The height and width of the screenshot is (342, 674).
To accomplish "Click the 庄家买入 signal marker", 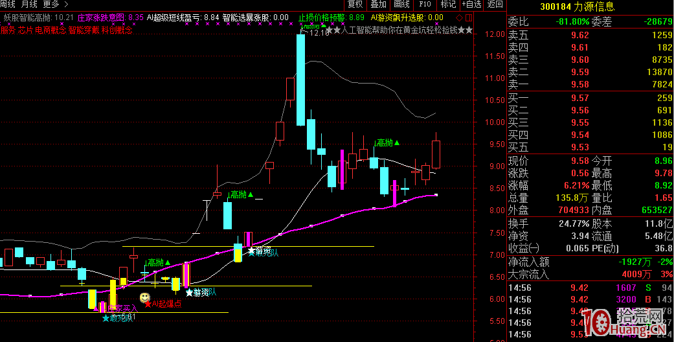I will (x=116, y=308).
